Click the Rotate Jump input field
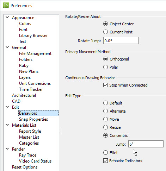Viewport: 166px width, 171px height. 121,40
